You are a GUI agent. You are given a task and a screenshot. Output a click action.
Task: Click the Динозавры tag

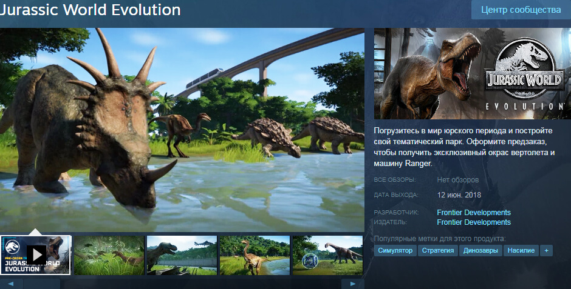coord(480,250)
